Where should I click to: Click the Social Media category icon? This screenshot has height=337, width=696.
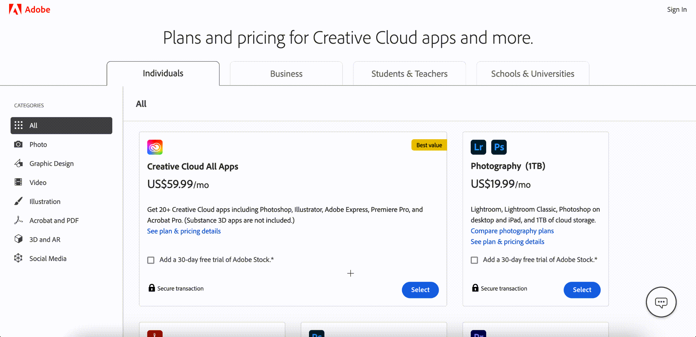tap(18, 258)
